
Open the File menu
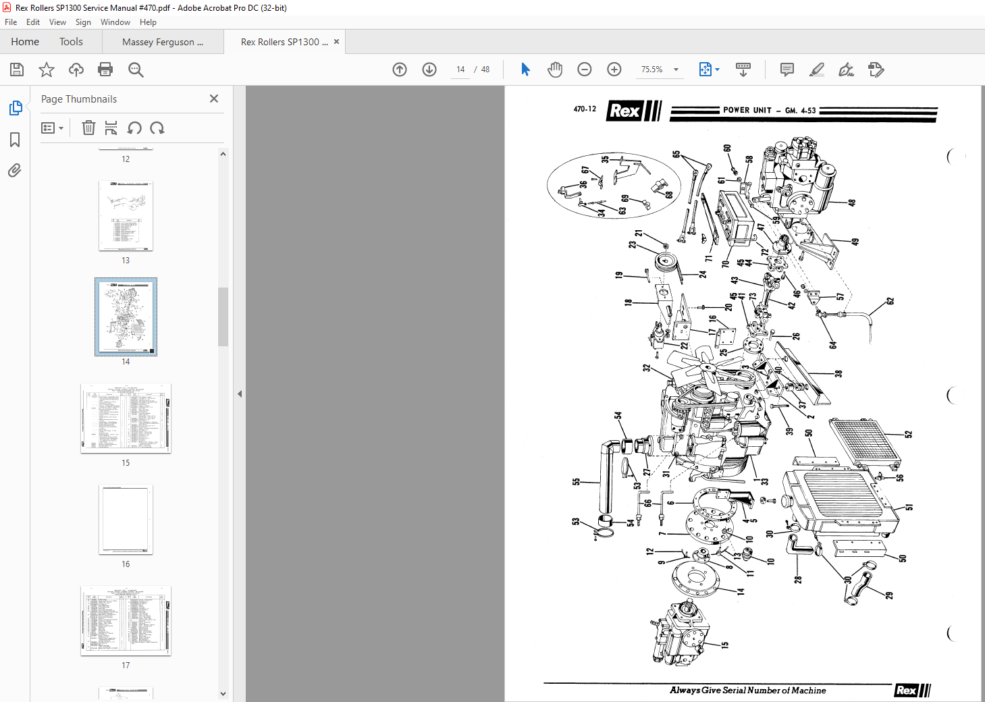pyautogui.click(x=11, y=22)
